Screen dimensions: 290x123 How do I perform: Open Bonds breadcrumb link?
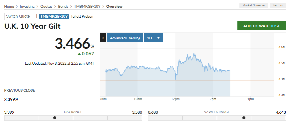(63, 6)
